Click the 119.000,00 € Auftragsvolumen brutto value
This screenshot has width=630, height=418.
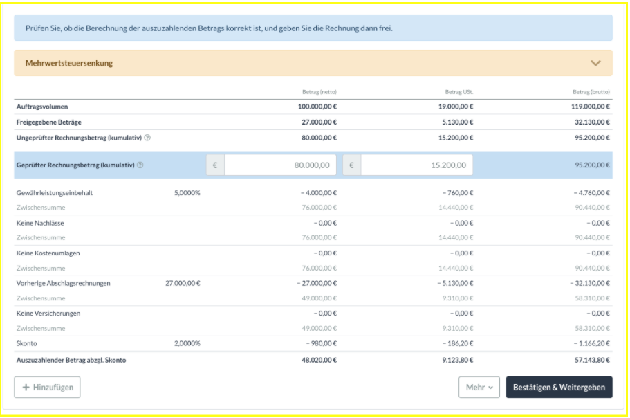click(591, 107)
